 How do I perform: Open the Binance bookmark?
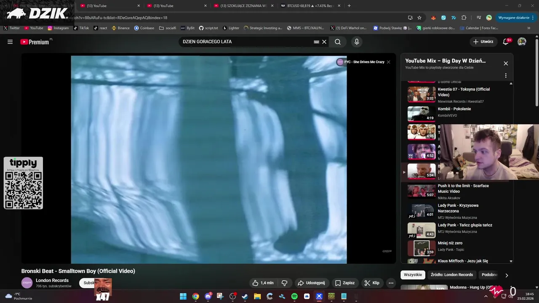[120, 28]
